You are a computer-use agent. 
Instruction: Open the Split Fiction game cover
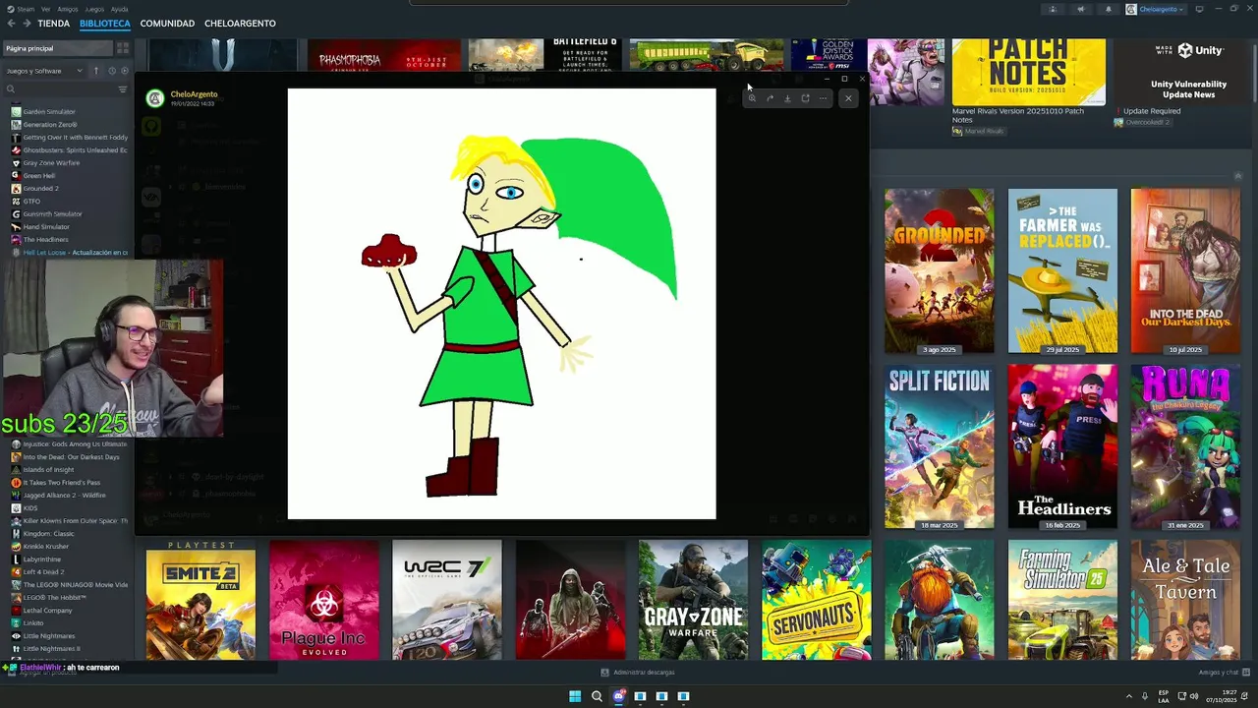click(939, 446)
